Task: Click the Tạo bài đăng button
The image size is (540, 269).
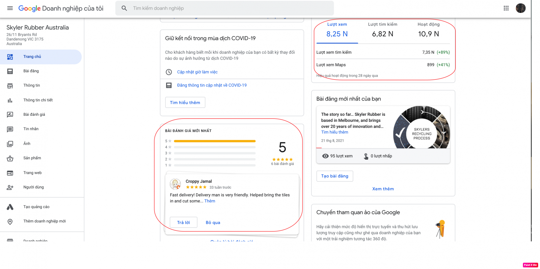Action: click(335, 176)
